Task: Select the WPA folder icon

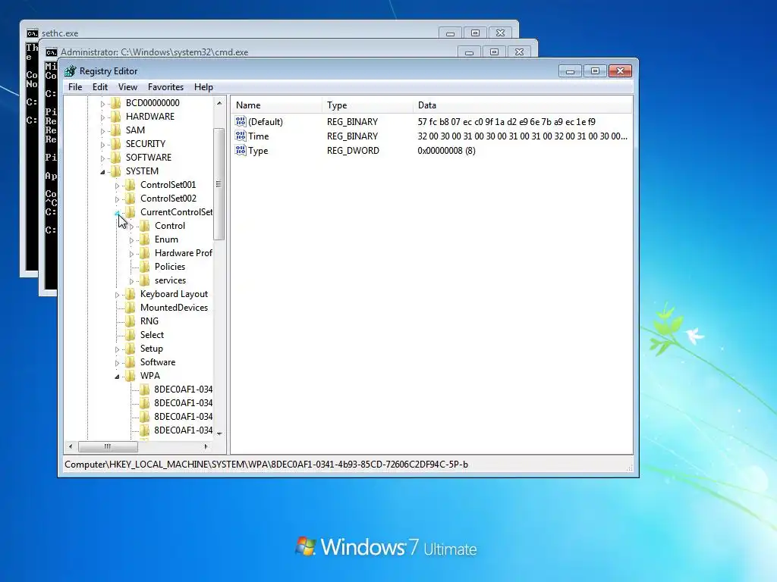Action: [x=131, y=376]
